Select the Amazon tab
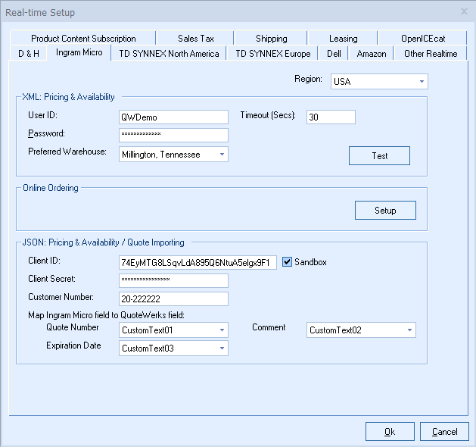 point(372,54)
